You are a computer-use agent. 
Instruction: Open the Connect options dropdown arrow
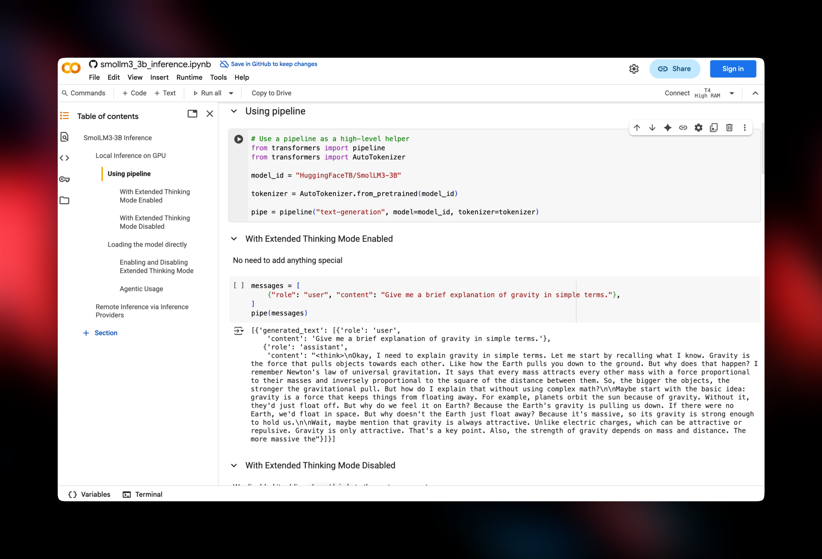[x=732, y=93]
